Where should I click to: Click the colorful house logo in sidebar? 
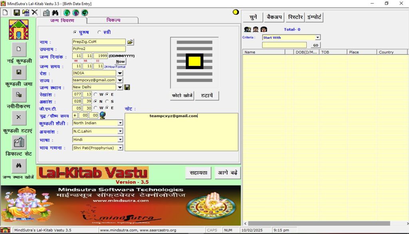pos(19,30)
